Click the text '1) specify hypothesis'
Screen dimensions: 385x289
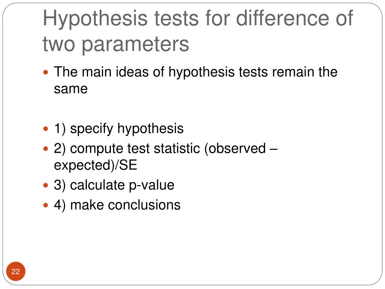(118, 129)
